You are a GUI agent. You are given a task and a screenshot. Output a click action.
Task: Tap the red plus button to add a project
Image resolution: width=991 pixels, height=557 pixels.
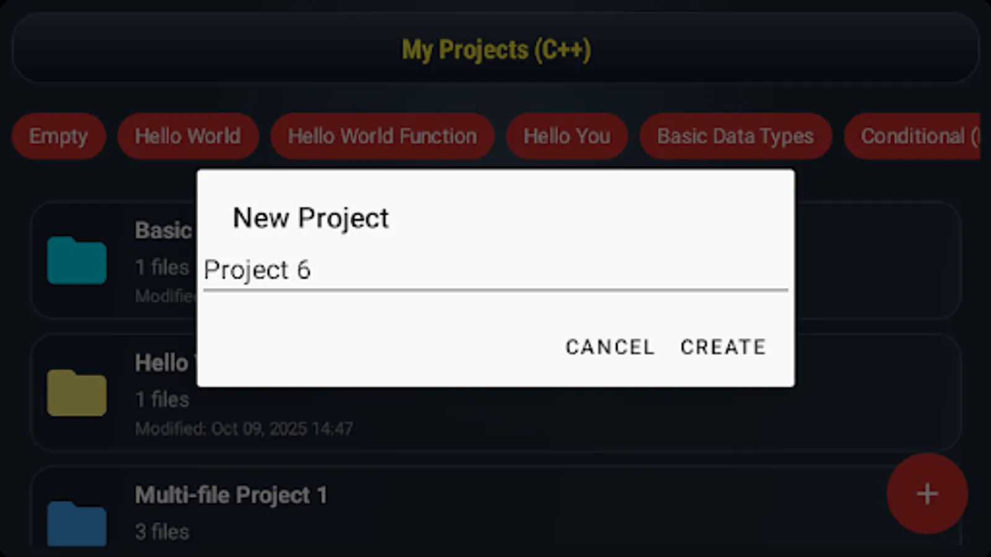coord(927,494)
